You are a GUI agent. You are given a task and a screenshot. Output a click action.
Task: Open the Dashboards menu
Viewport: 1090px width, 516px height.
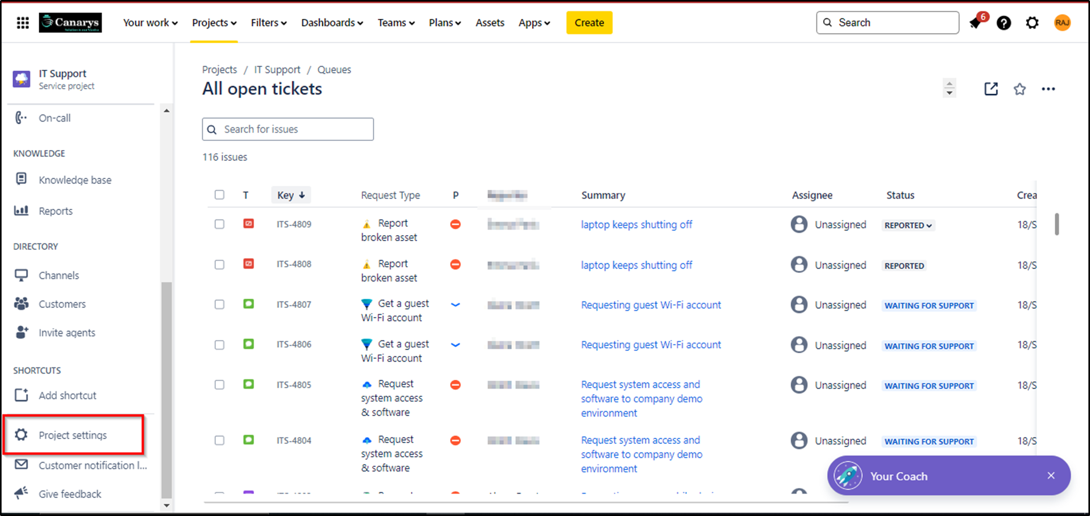point(331,22)
